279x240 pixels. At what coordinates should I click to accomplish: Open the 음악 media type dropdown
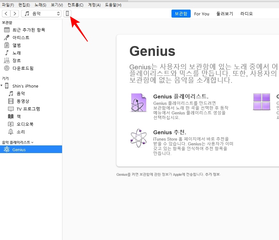[x=41, y=13]
